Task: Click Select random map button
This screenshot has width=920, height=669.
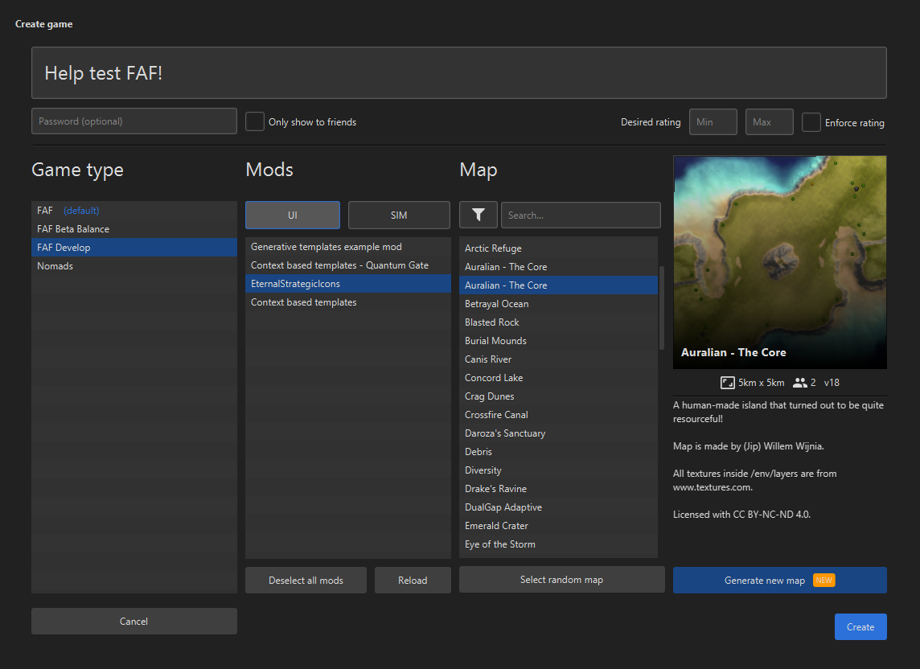Action: coord(561,579)
